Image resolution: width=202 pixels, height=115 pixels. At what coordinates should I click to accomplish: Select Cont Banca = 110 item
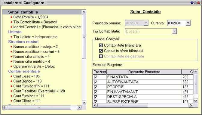(27, 81)
